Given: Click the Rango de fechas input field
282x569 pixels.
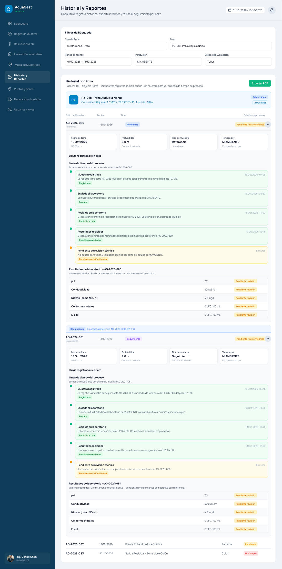Looking at the screenshot, I should pos(98,62).
